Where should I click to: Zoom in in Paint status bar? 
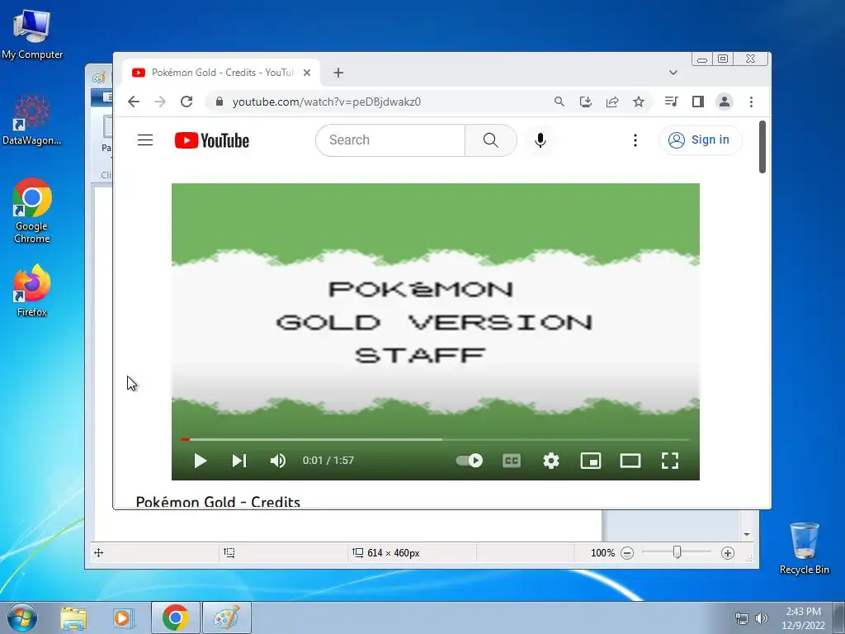point(728,552)
